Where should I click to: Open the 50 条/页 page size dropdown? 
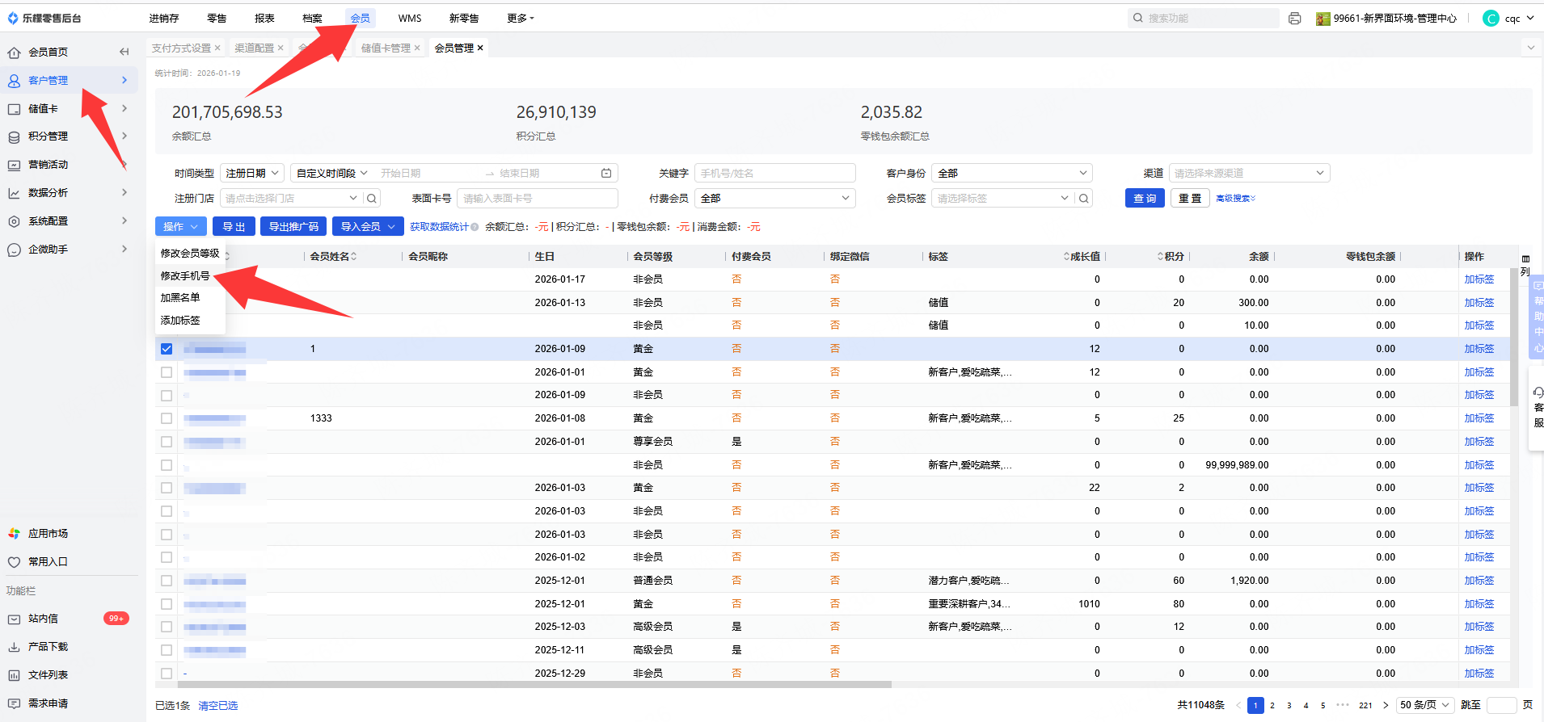(x=1425, y=705)
